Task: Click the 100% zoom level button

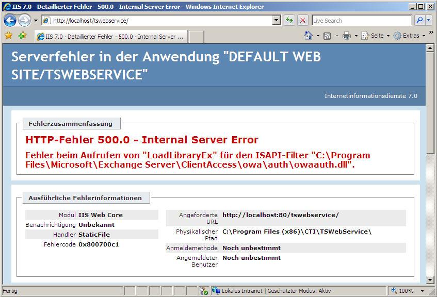Action: (406, 291)
